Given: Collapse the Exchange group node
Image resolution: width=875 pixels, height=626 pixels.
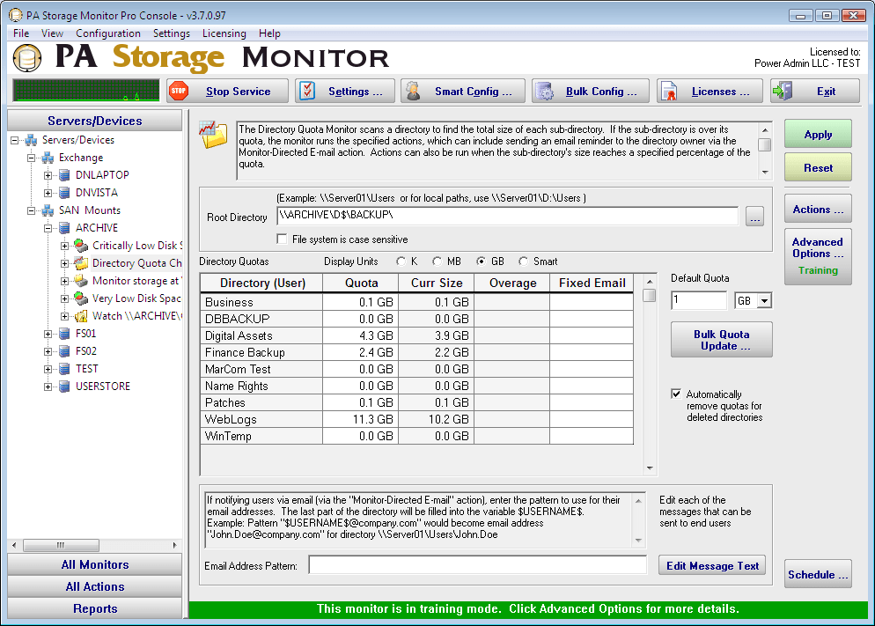Looking at the screenshot, I should [x=32, y=158].
